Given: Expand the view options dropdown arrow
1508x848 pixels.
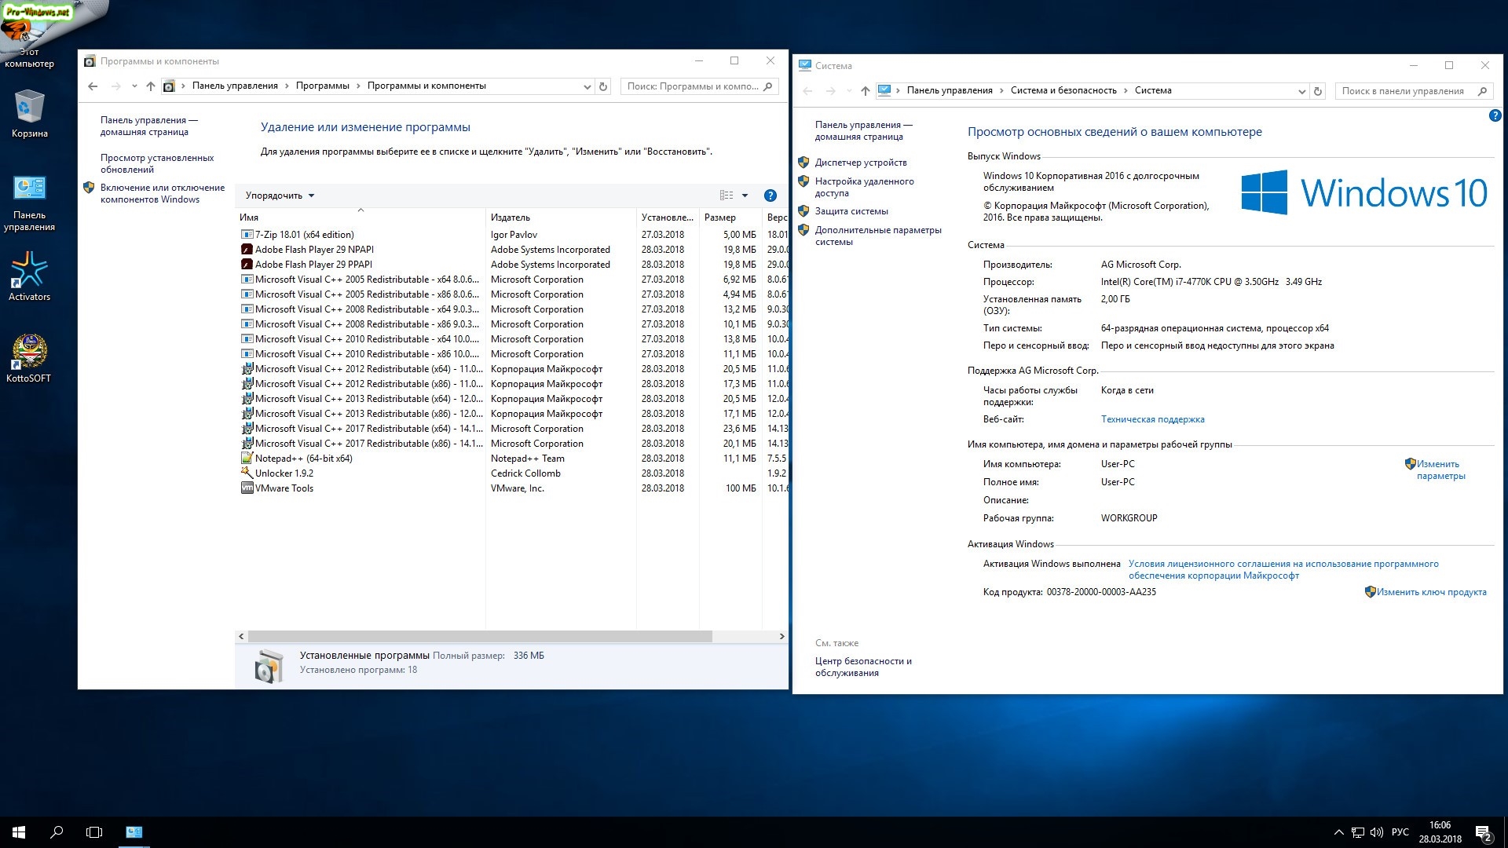Looking at the screenshot, I should coord(745,196).
